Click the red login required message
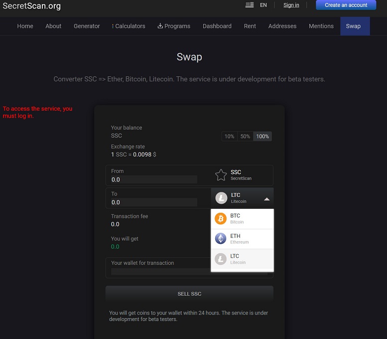 37,112
